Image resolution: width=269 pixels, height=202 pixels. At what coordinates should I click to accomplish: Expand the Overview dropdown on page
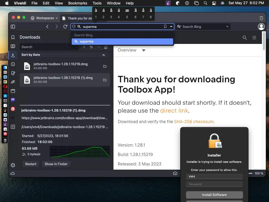(x=132, y=50)
